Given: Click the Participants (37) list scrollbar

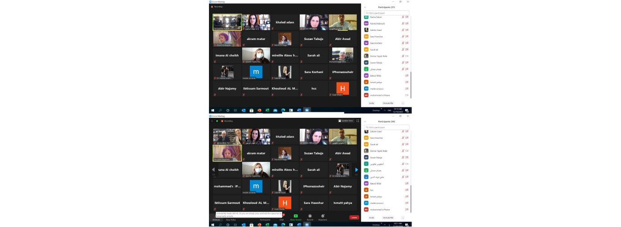Looking at the screenshot, I should (x=411, y=84).
